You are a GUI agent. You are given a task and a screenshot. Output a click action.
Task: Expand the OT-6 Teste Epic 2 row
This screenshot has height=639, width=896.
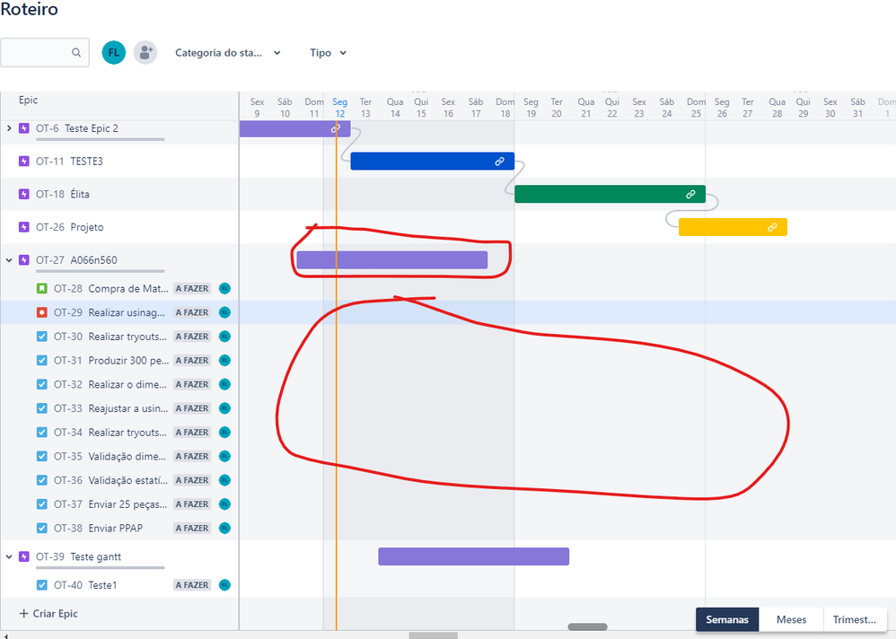point(10,128)
